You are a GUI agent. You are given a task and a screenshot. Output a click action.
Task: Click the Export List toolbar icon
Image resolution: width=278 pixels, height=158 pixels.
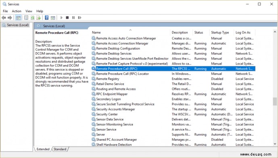click(38, 17)
